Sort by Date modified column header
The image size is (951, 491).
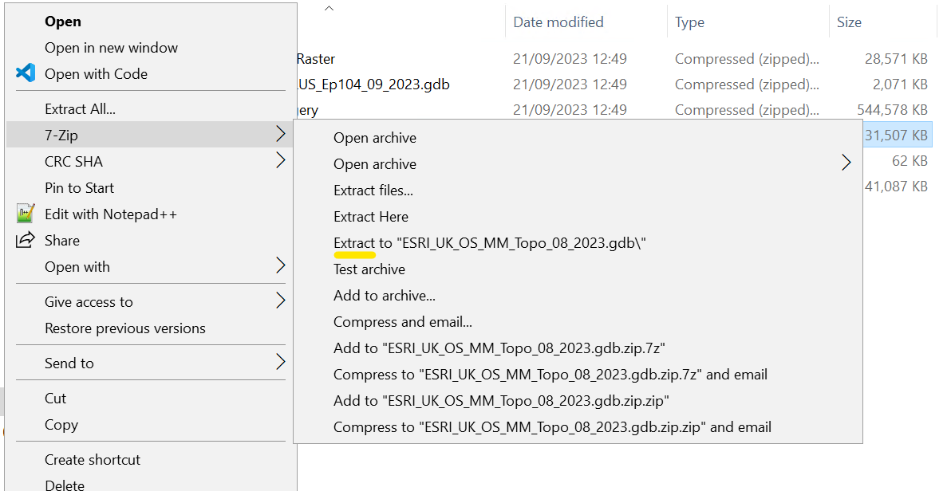pos(558,22)
